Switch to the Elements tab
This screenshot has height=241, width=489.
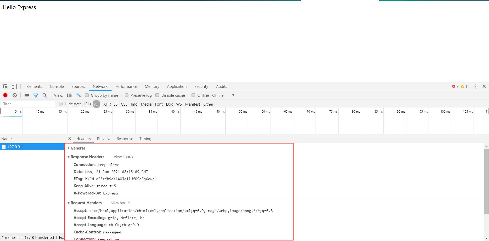(34, 87)
